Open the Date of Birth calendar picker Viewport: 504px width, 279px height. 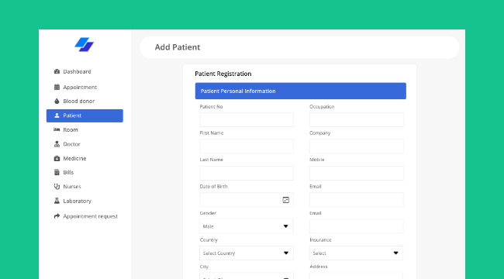click(x=286, y=200)
